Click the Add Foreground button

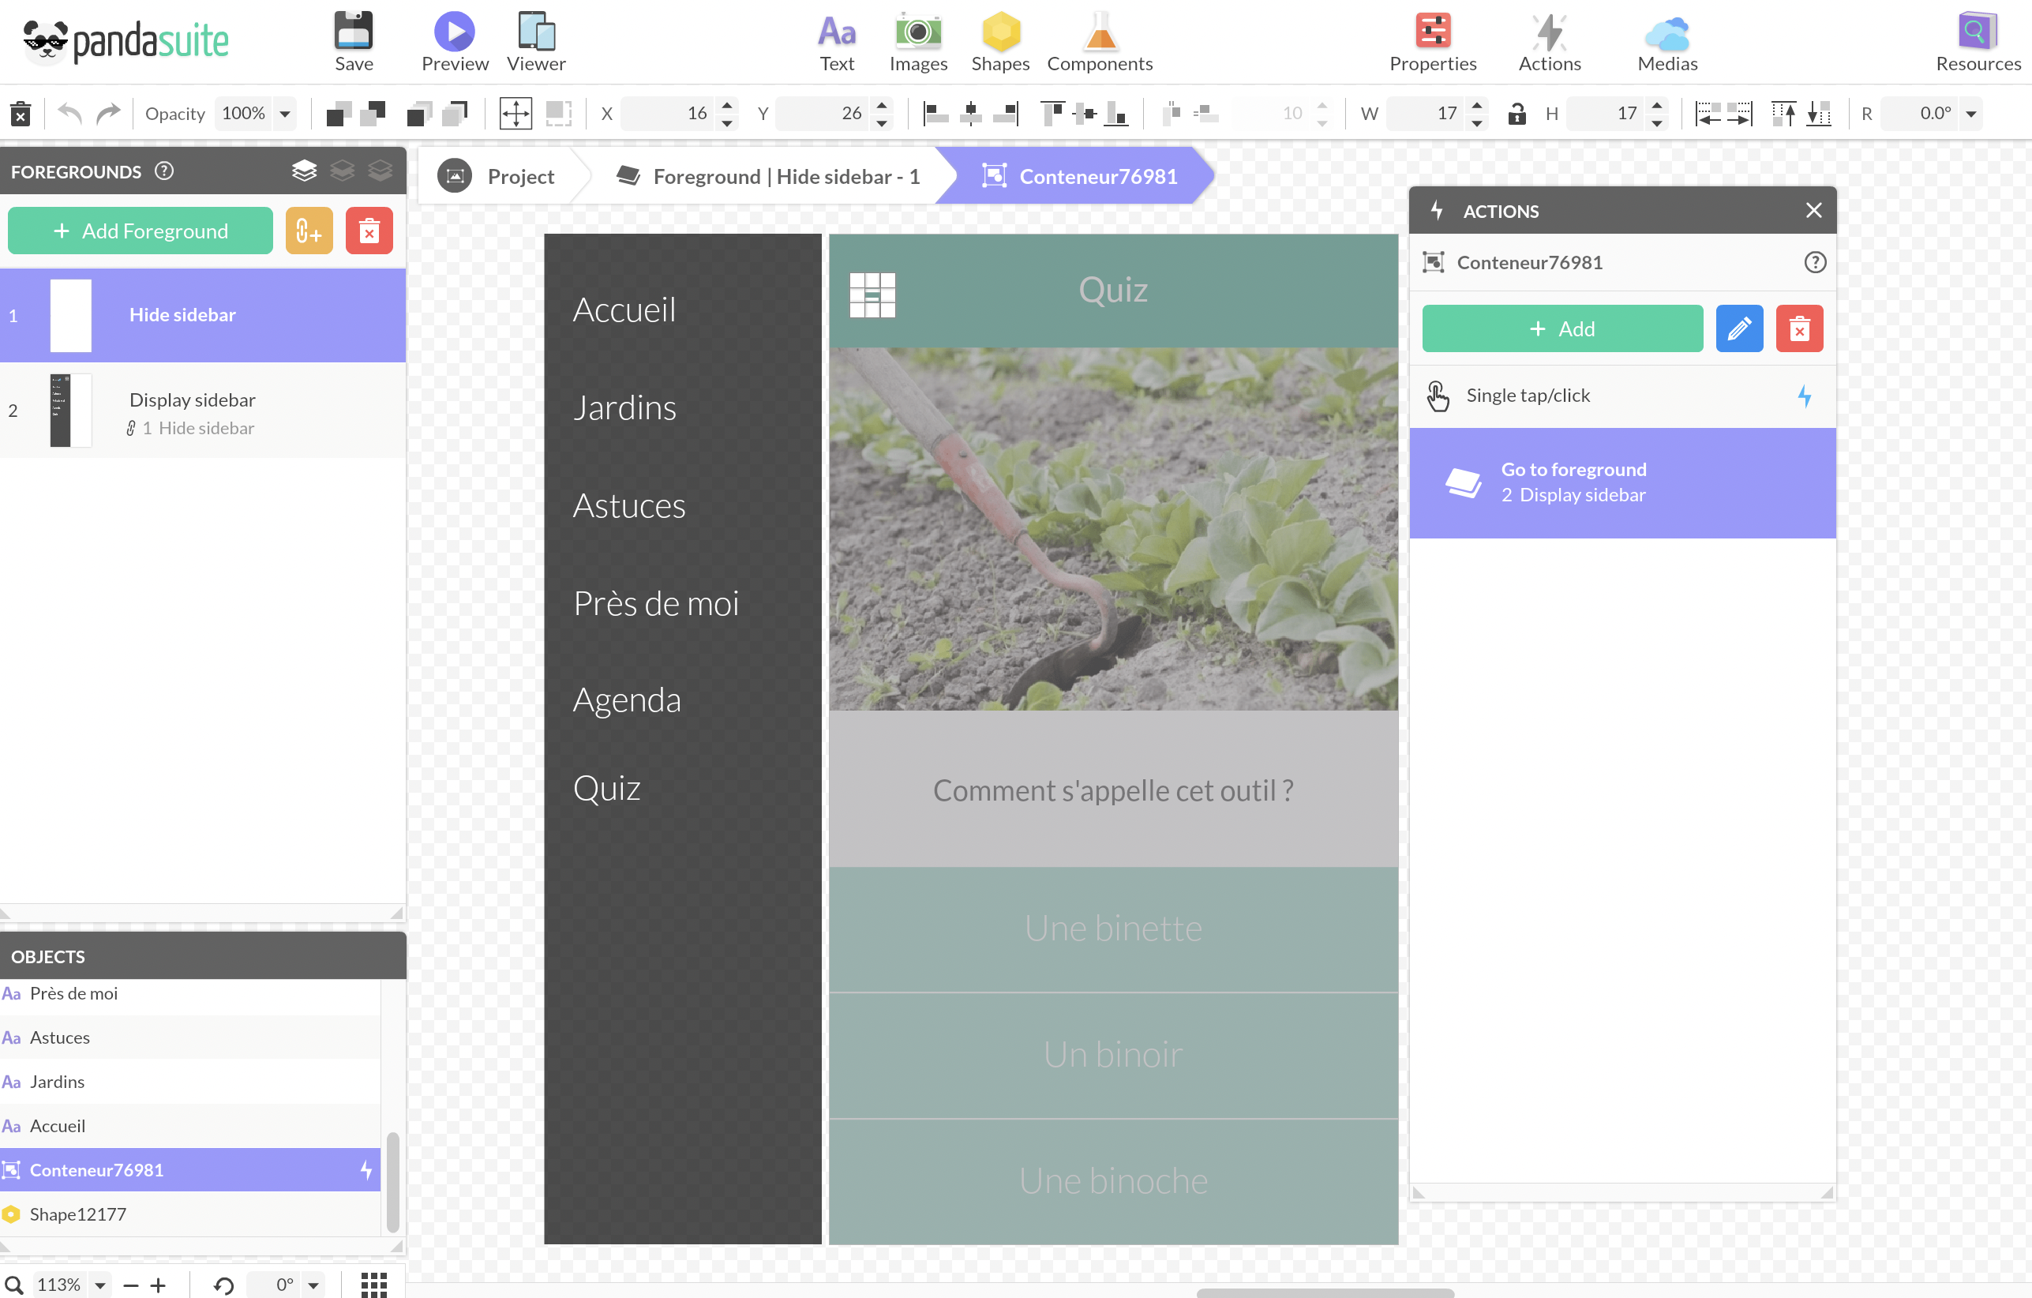coord(140,231)
